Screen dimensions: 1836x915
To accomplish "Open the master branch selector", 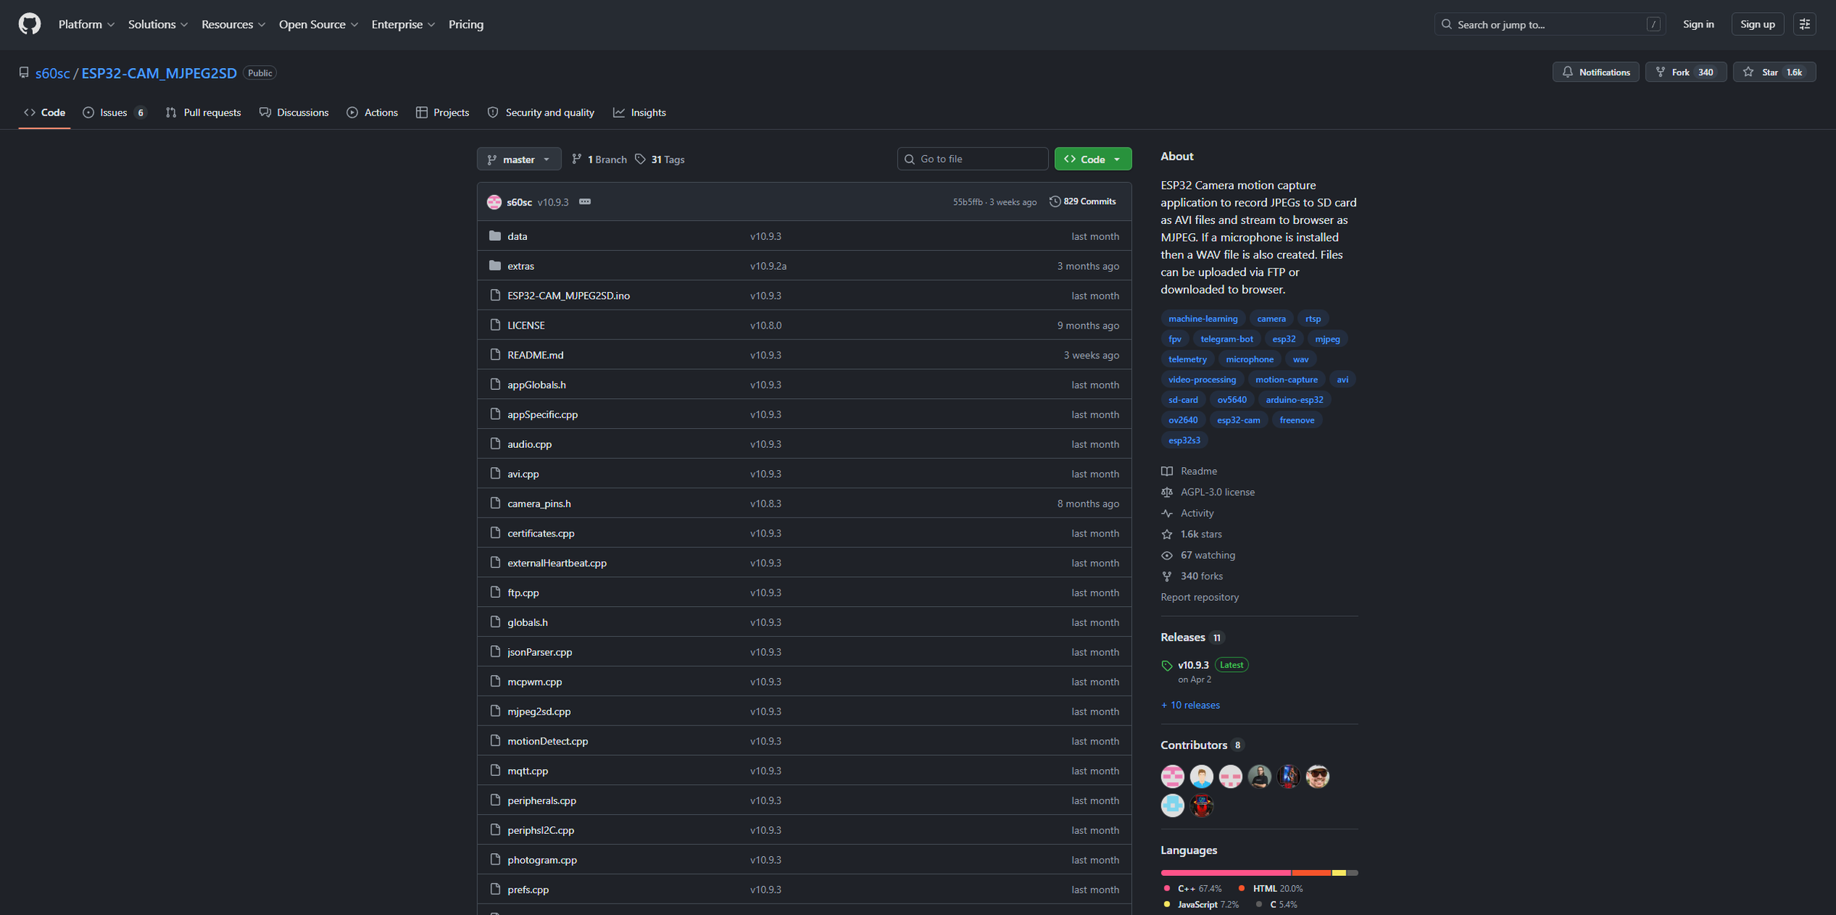I will pyautogui.click(x=519, y=159).
